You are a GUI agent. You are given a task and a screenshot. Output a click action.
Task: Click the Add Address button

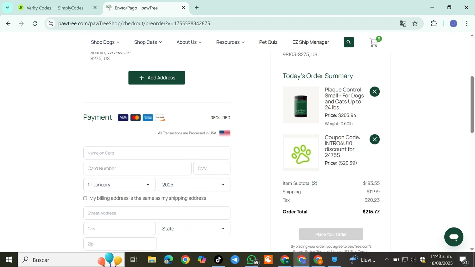pos(157,78)
